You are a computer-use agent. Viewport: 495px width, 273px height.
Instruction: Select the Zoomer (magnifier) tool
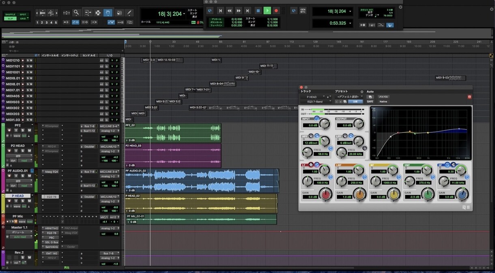pos(76,13)
